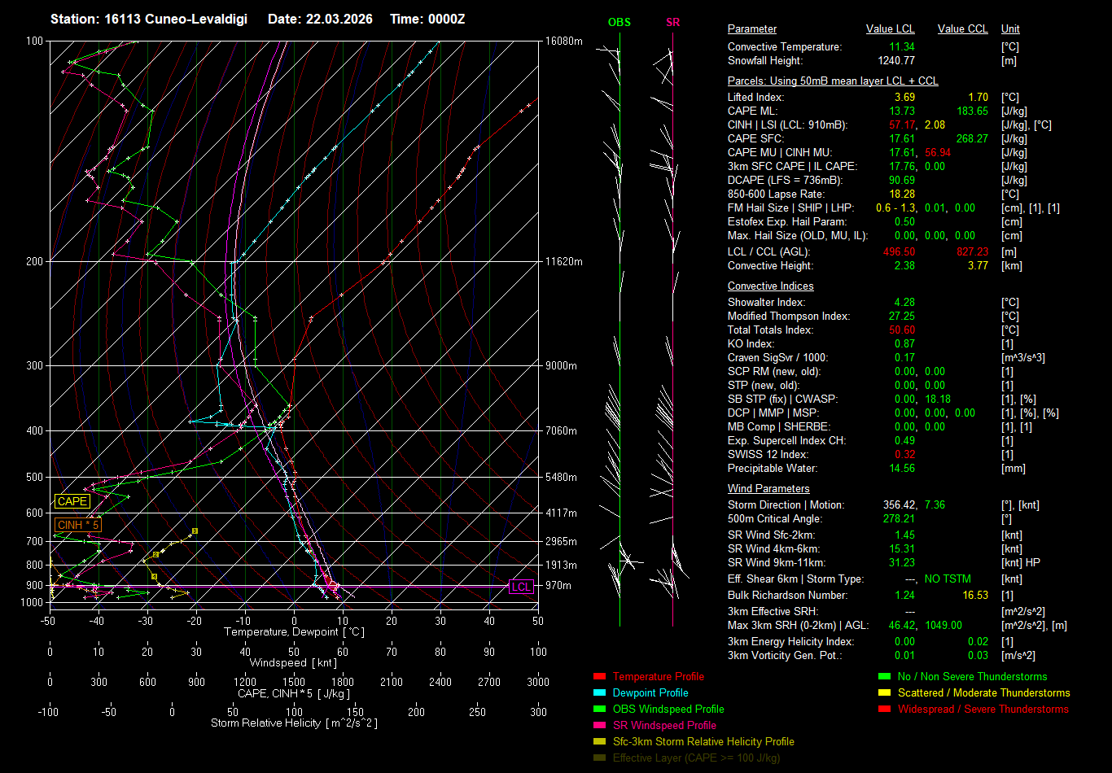
Task: Click the red Temperature Profile legend swatch
Action: [x=600, y=677]
